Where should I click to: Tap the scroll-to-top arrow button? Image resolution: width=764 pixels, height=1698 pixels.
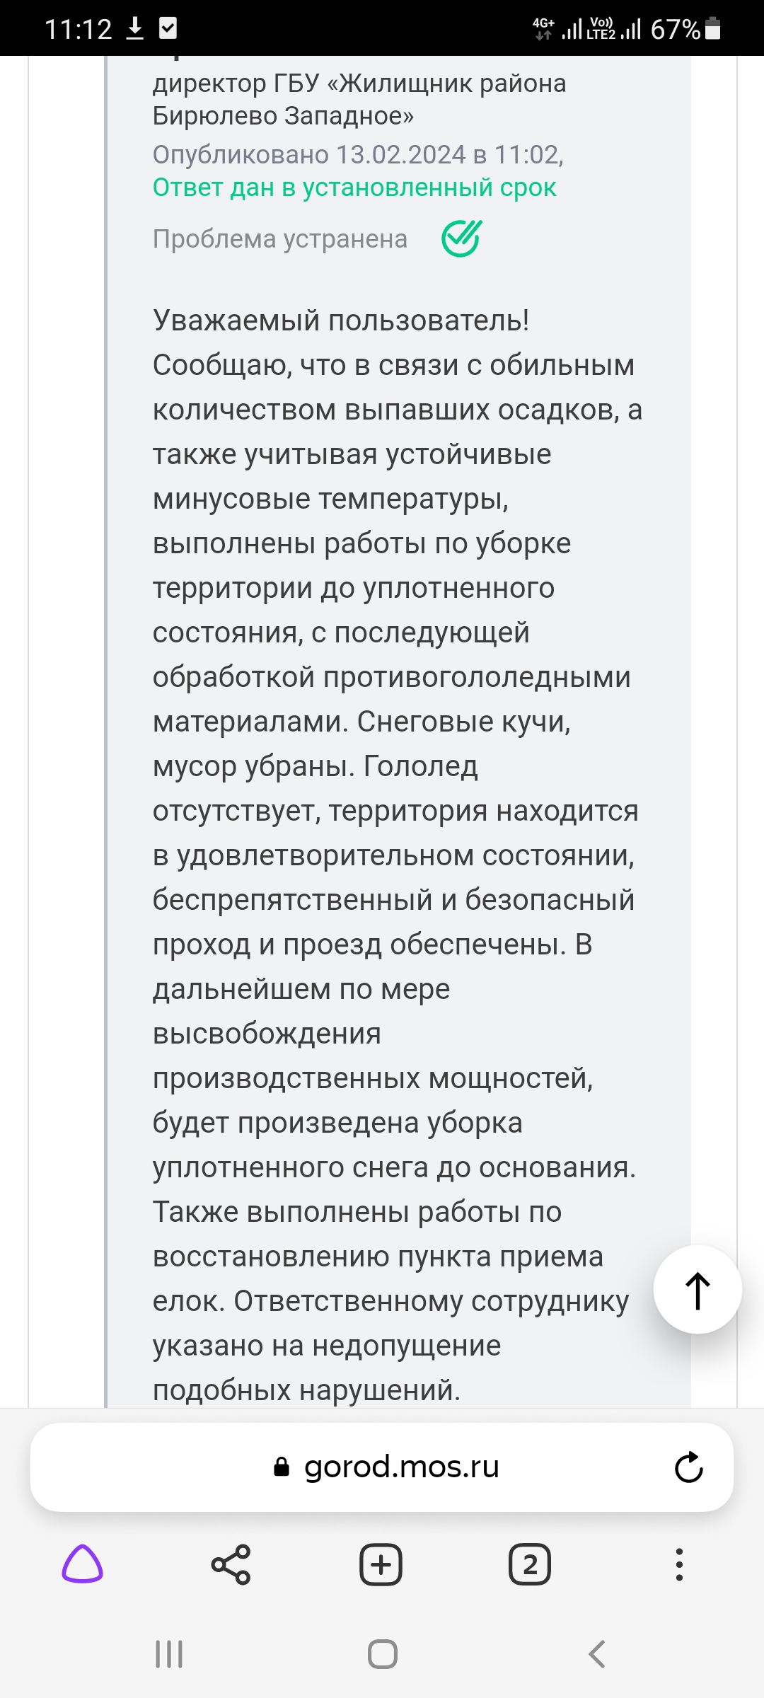click(x=698, y=1290)
